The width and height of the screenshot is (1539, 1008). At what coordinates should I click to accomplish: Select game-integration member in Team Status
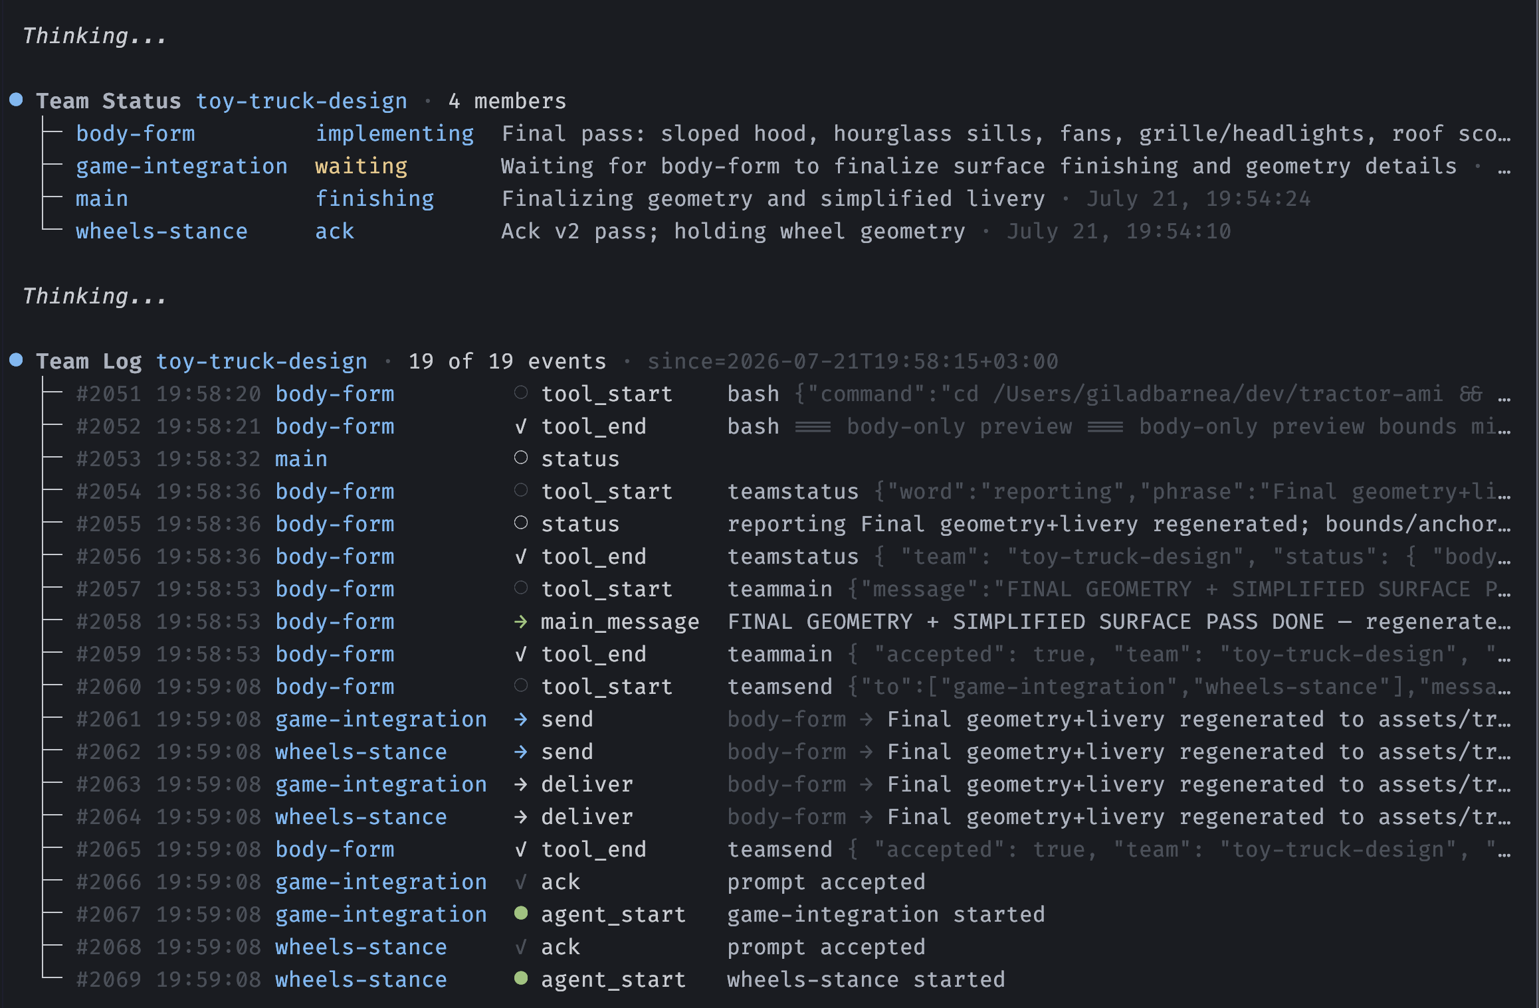[182, 166]
